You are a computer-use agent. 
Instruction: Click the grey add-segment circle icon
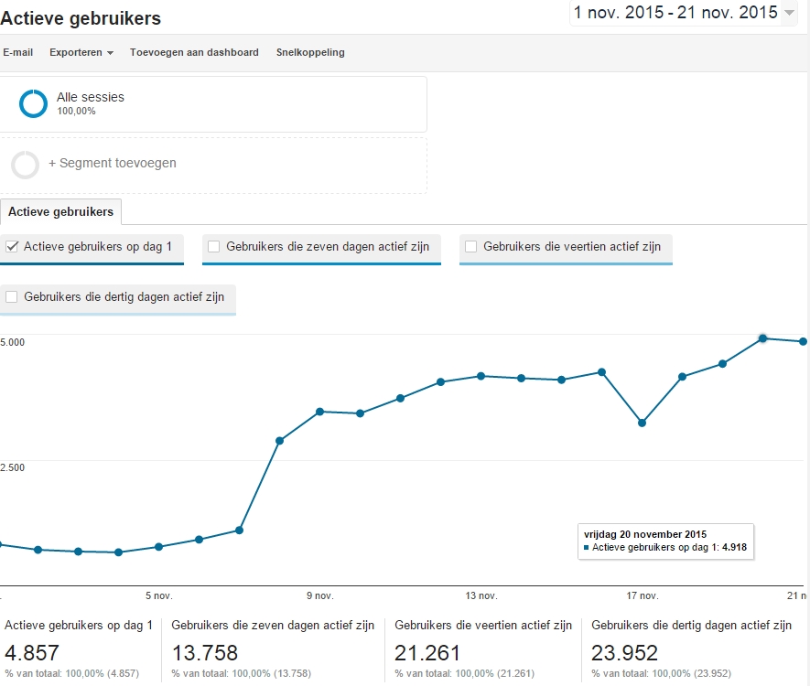click(25, 165)
